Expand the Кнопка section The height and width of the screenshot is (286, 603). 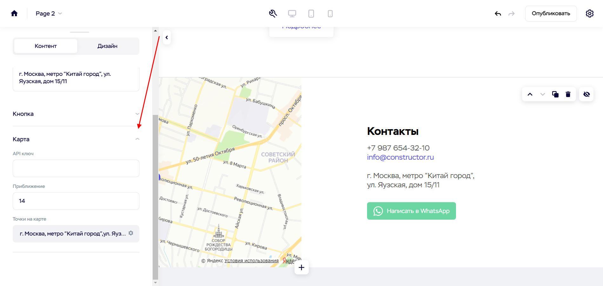coord(137,114)
